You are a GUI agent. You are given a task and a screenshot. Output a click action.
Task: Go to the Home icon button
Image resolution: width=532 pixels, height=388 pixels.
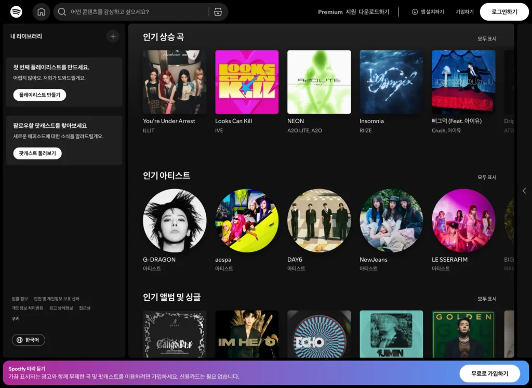coord(42,12)
